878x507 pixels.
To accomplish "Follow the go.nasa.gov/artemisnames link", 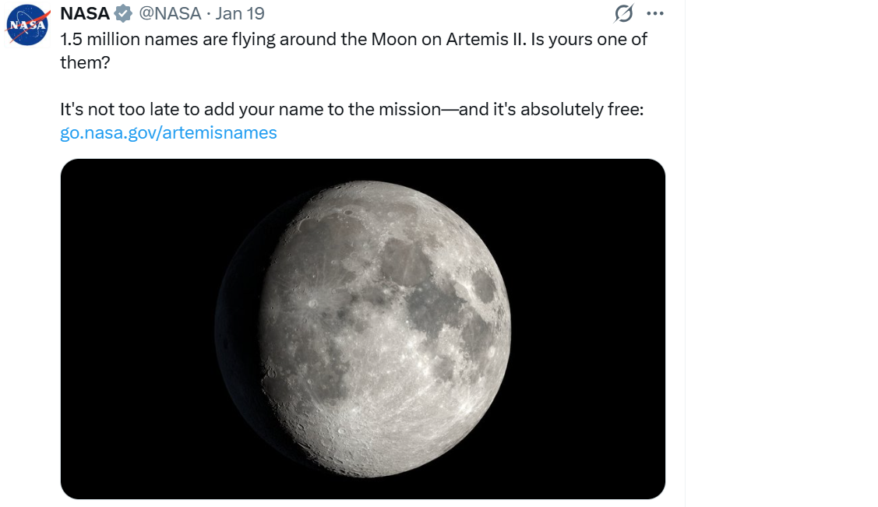I will pos(168,132).
